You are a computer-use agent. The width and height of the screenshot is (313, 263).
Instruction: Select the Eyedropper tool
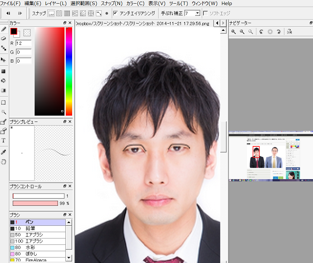(x=4, y=152)
